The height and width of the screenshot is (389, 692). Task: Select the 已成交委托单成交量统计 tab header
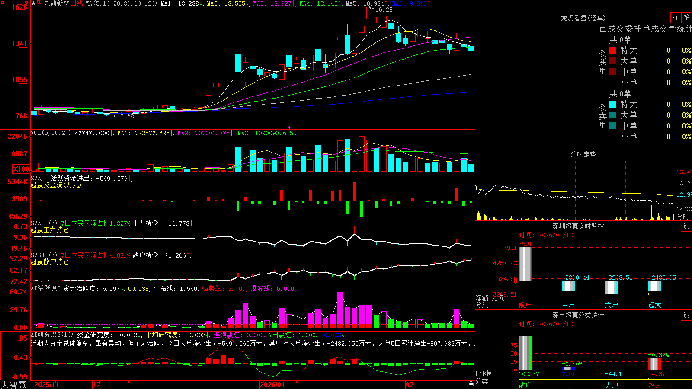click(x=645, y=29)
